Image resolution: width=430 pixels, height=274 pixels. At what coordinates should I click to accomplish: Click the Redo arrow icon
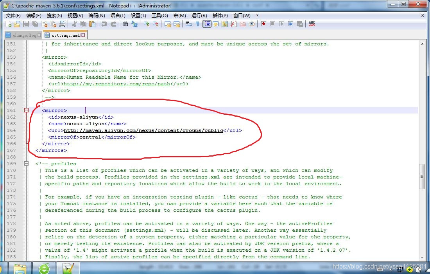coord(113,24)
